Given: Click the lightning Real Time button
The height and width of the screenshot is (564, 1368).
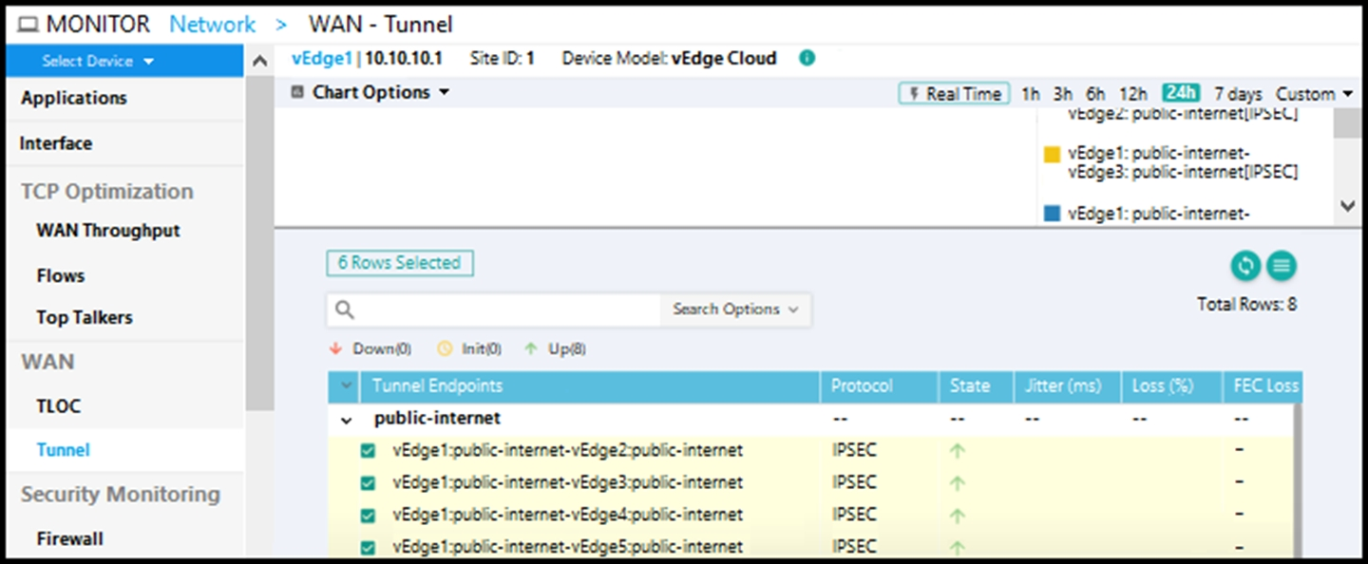Looking at the screenshot, I should click(x=954, y=93).
